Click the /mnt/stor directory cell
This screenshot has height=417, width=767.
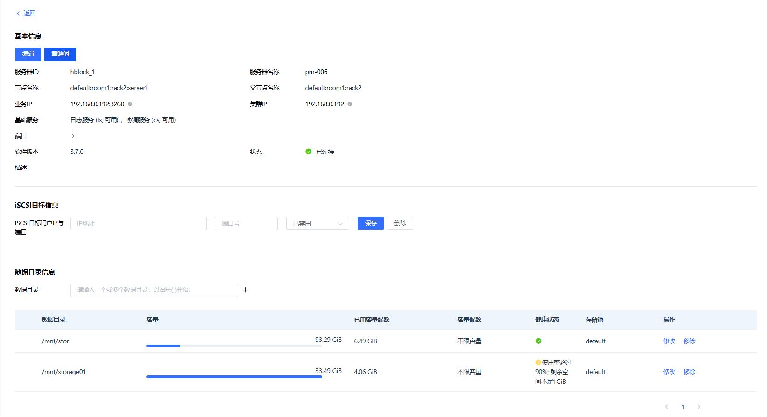pyautogui.click(x=55, y=341)
